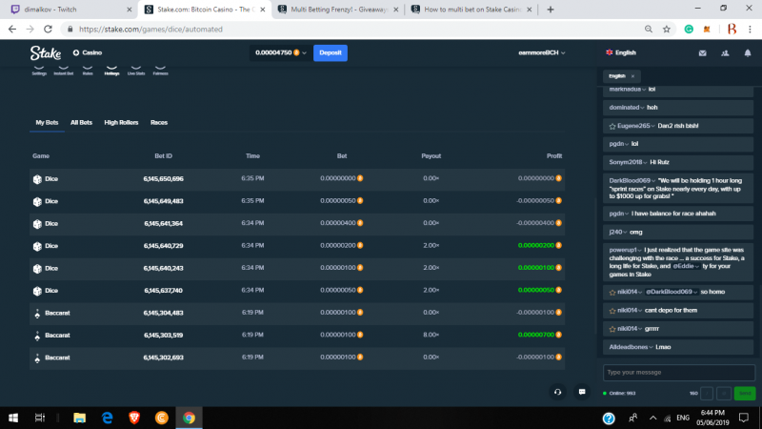
Task: Expand marknadua user menu in chat
Action: (644, 90)
